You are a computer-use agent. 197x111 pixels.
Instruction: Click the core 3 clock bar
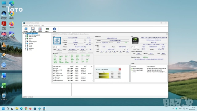click(x=104, y=78)
